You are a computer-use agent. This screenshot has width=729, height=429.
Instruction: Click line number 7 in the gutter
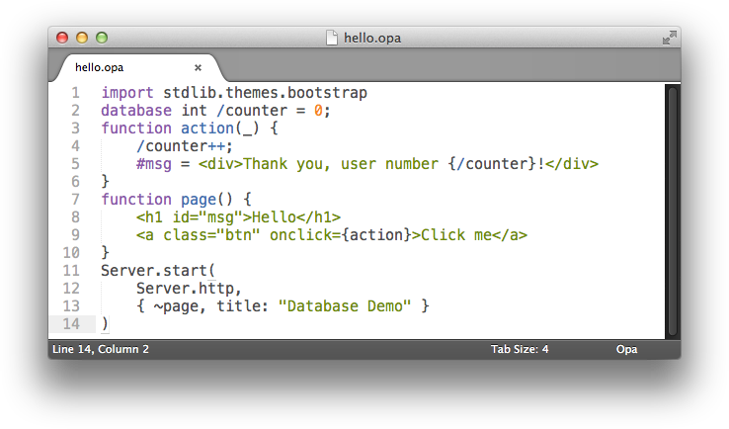click(x=75, y=199)
